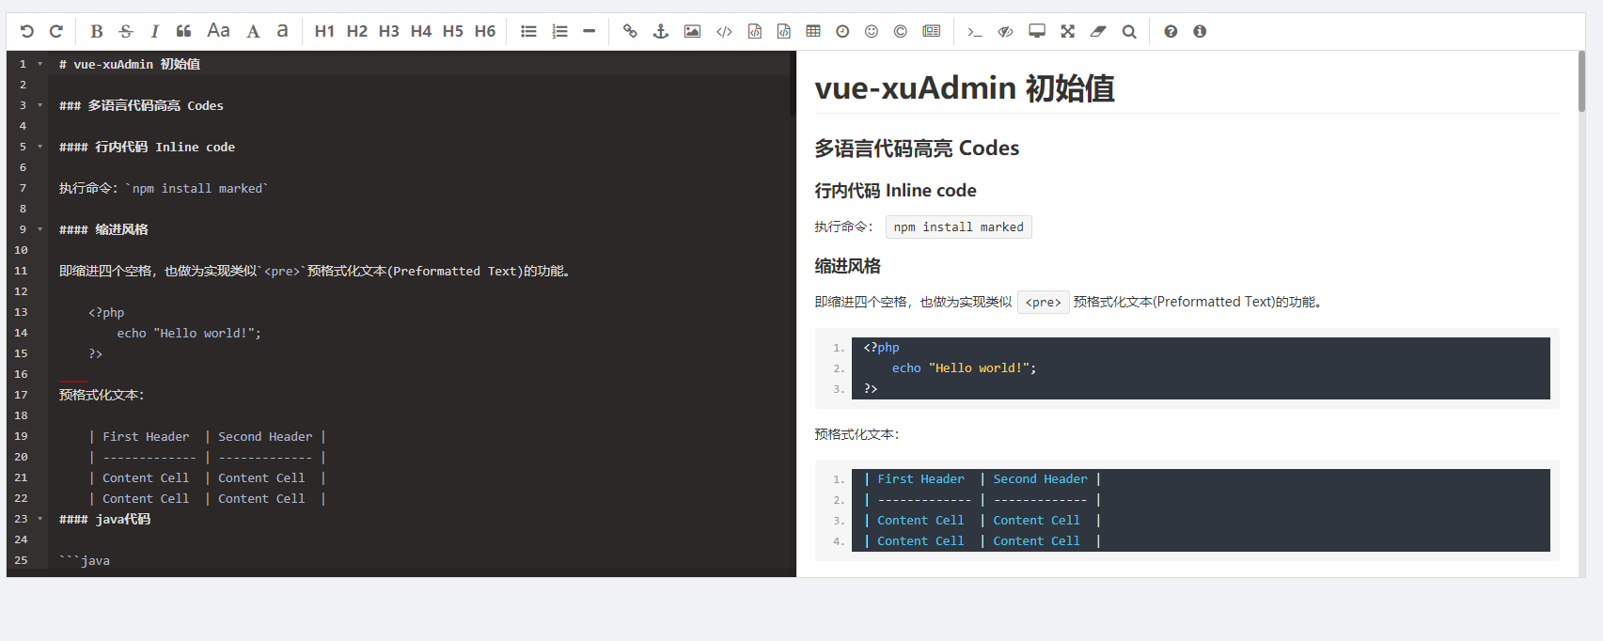Apply bold formatting
The image size is (1603, 641).
coord(96,31)
